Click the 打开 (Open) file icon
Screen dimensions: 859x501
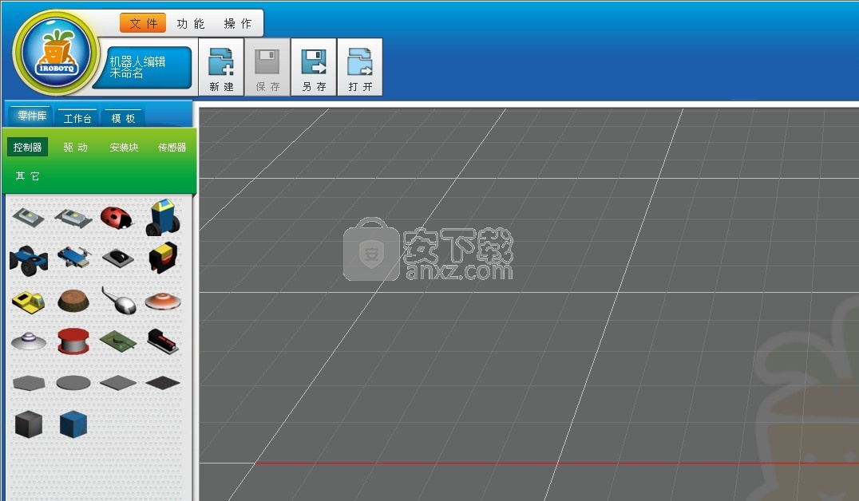coord(360,67)
